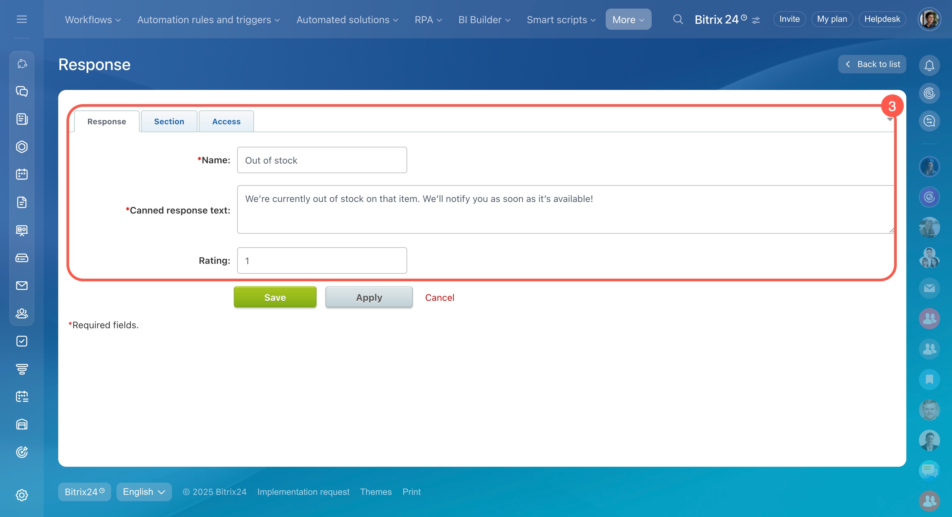This screenshot has height=517, width=952.
Task: Click the bookmark icon in right panel
Action: point(929,379)
